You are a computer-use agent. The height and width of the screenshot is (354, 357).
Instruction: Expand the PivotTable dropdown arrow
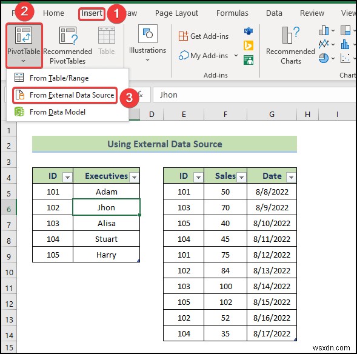pyautogui.click(x=24, y=61)
